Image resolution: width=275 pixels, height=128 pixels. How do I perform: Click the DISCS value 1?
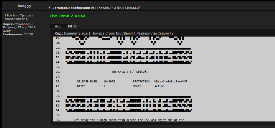(x=104, y=86)
